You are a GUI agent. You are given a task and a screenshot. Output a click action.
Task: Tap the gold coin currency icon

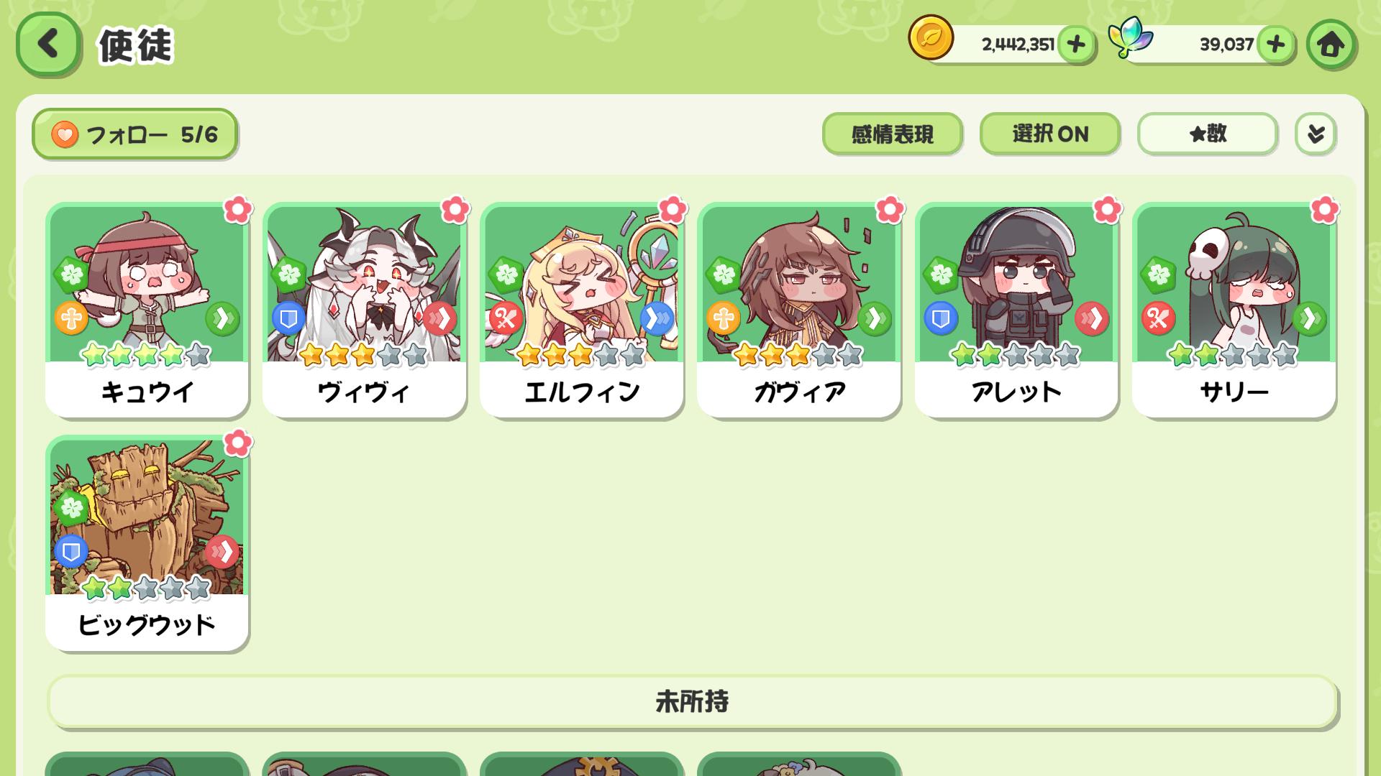[931, 38]
